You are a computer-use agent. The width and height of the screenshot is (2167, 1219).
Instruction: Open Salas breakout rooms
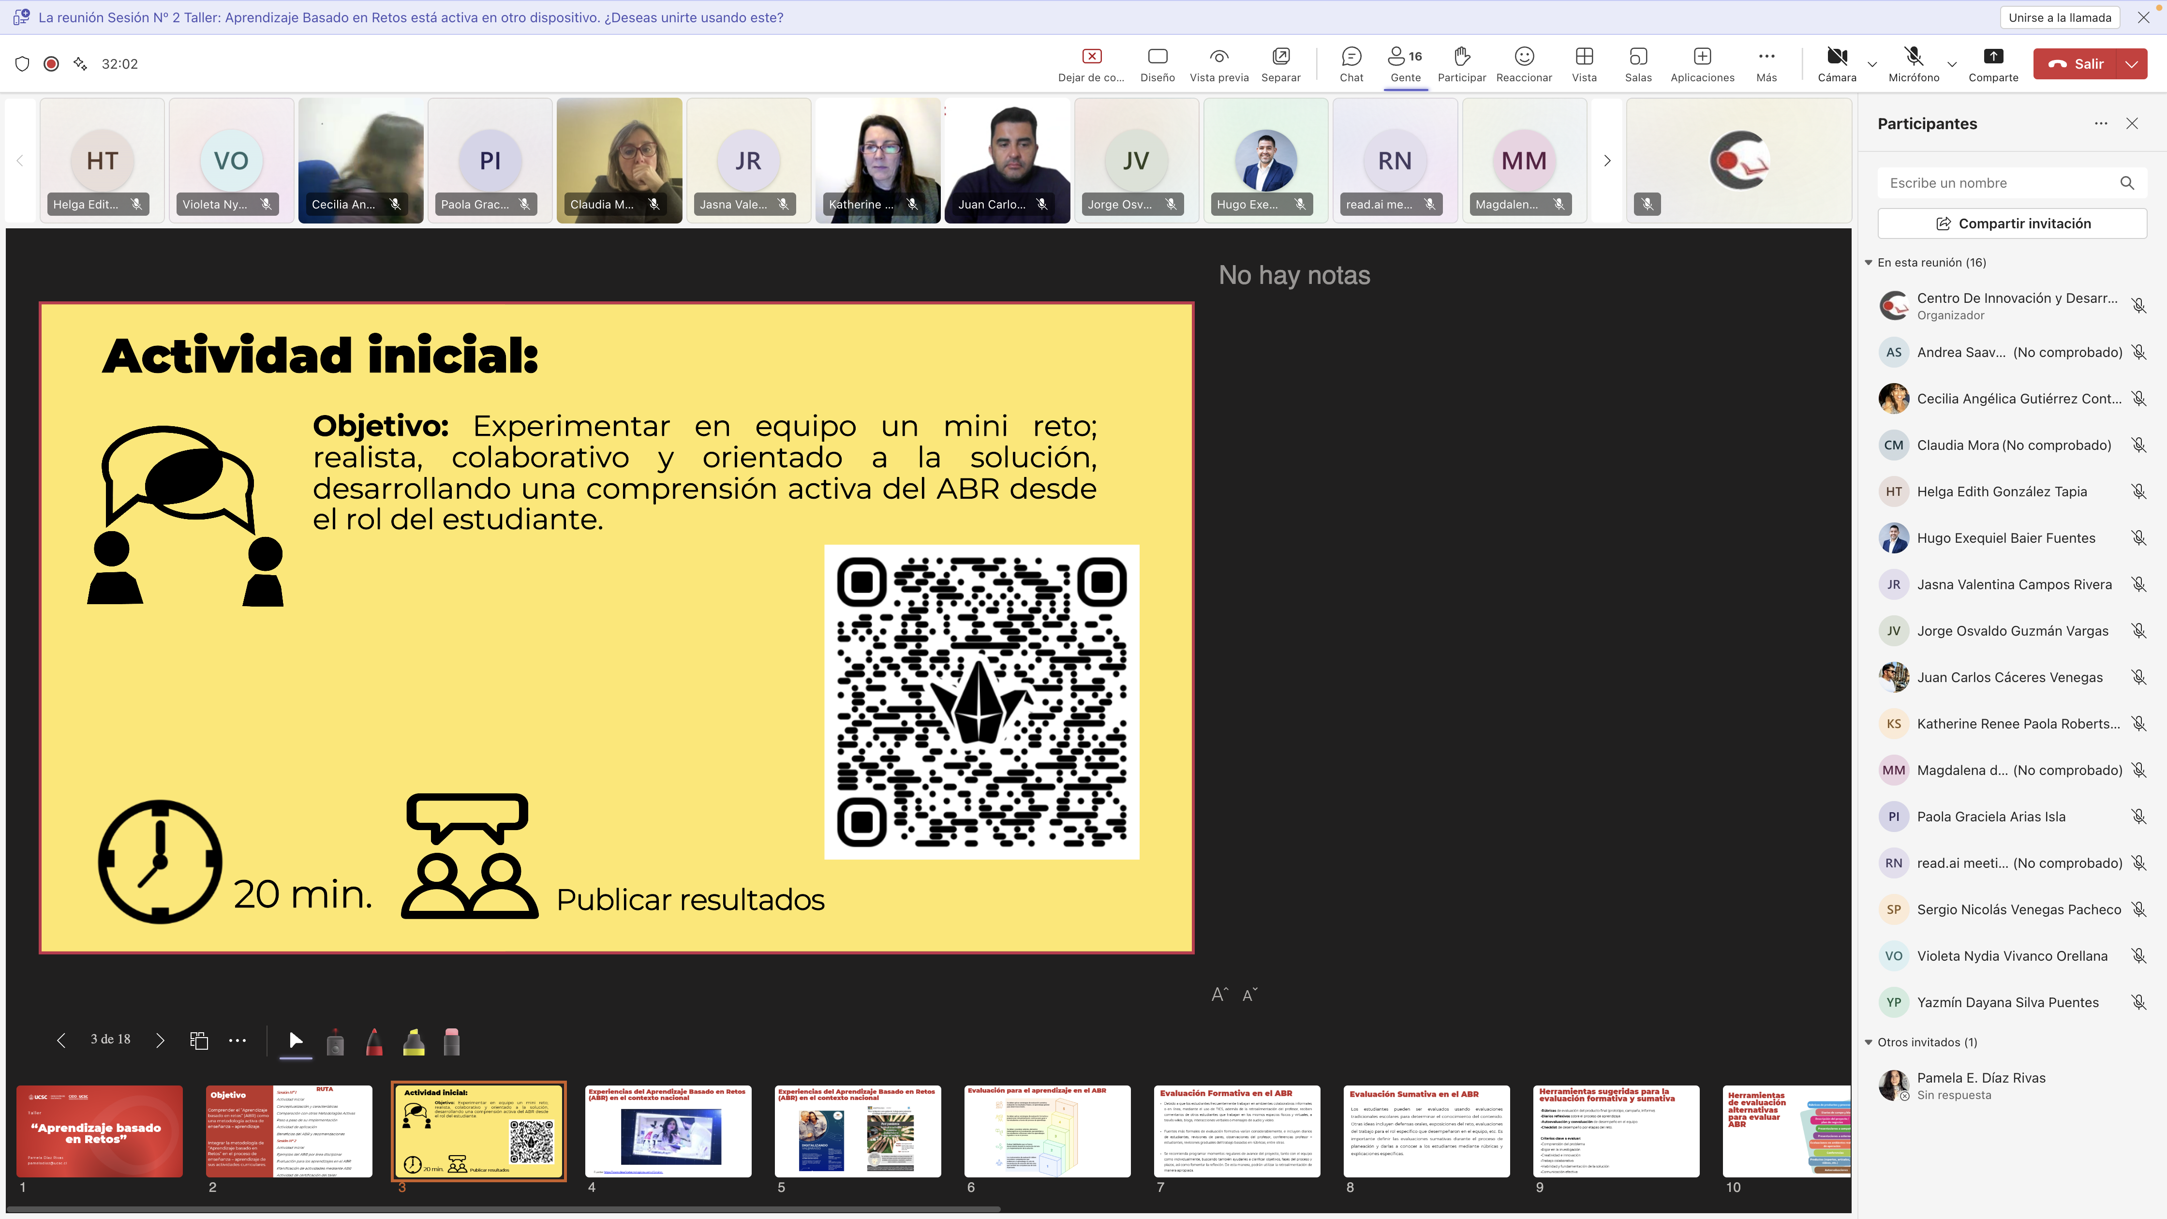[1638, 64]
